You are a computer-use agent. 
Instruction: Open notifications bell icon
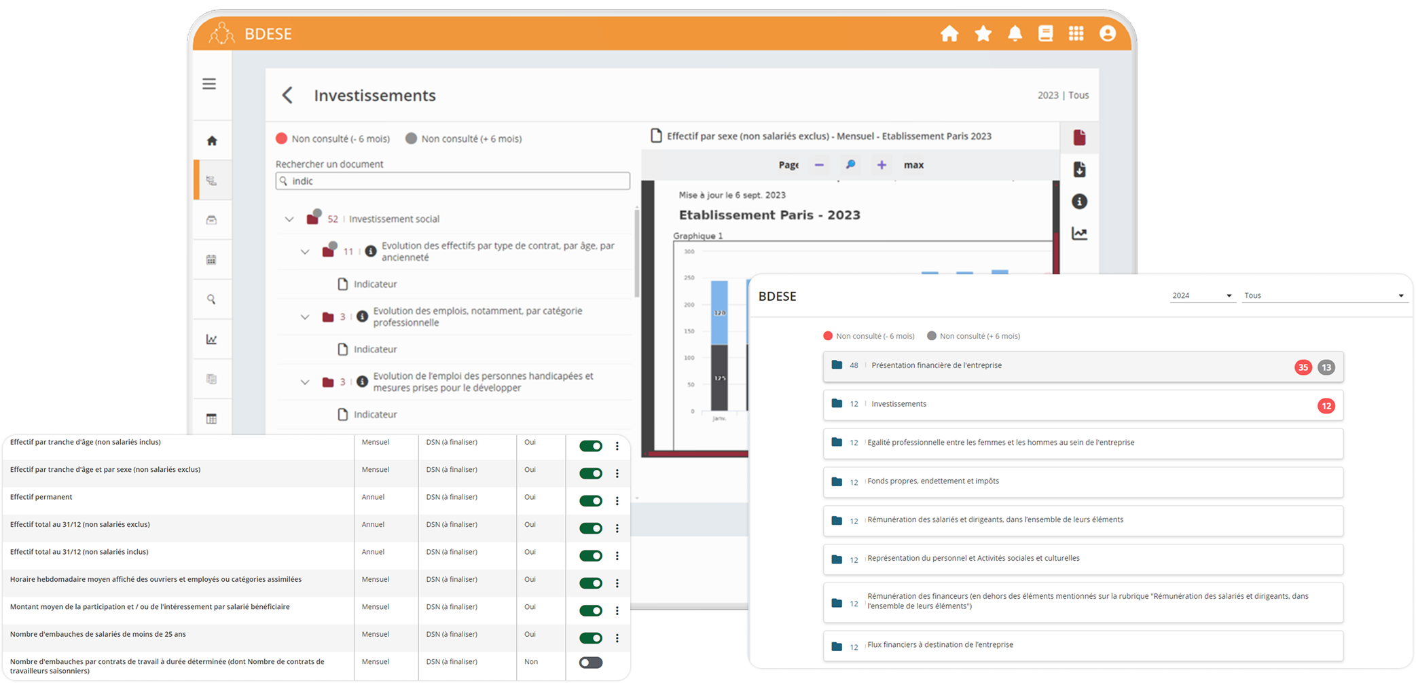pyautogui.click(x=1015, y=34)
